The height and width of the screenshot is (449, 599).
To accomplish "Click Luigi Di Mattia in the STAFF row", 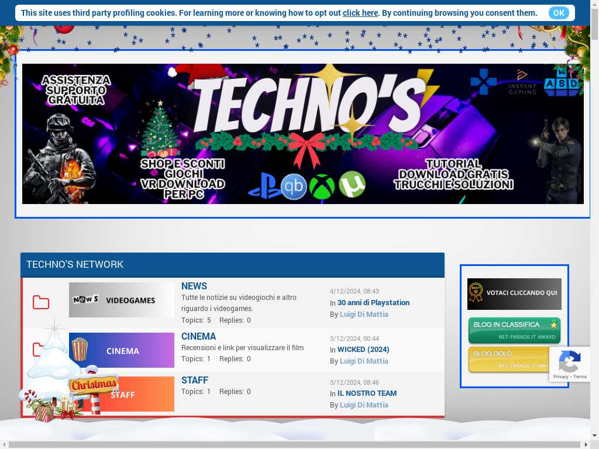I will click(364, 405).
